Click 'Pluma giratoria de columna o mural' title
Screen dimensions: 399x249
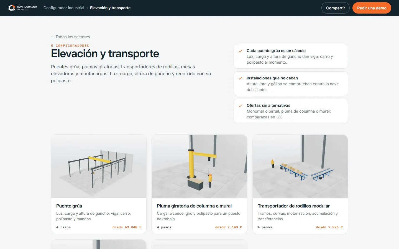[194, 206]
